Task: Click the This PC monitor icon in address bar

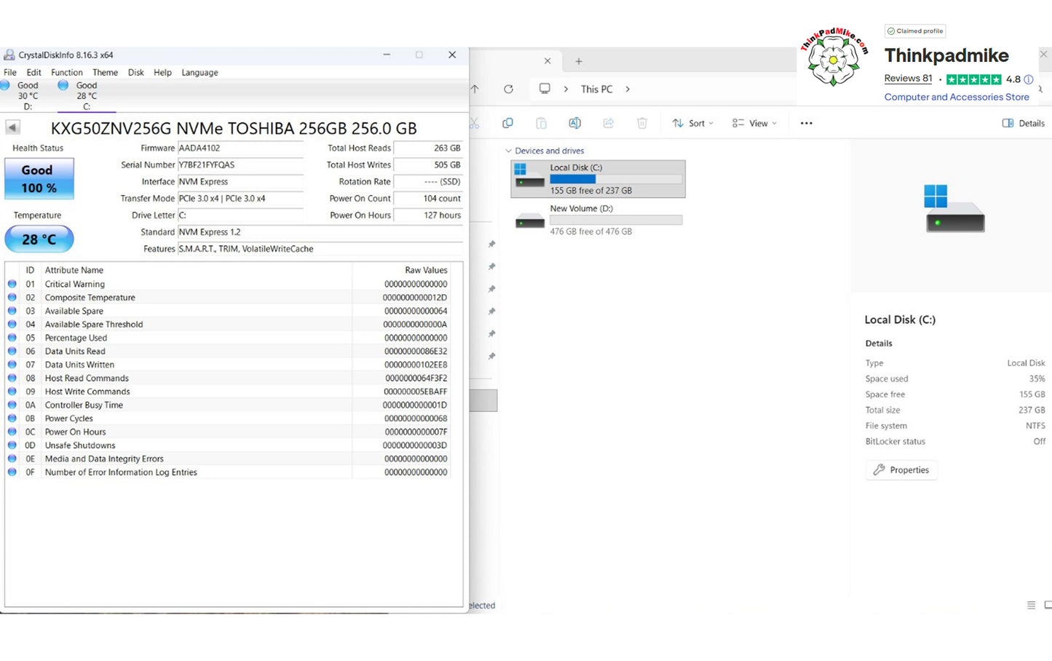Action: (545, 89)
